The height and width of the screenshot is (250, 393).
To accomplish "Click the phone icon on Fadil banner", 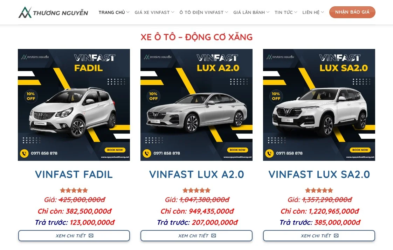I will pos(24,153).
